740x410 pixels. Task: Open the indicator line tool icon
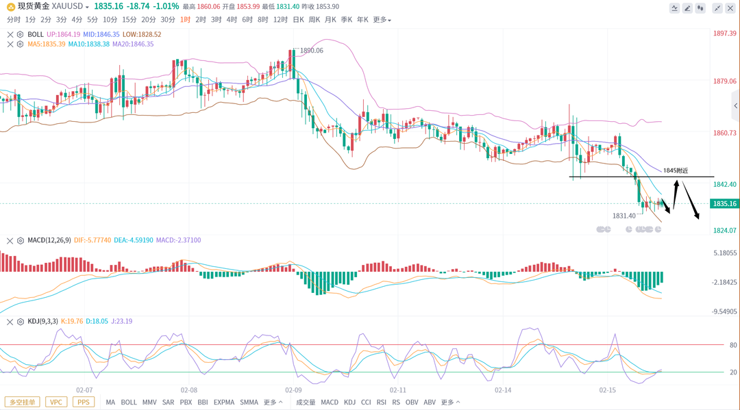674,8
